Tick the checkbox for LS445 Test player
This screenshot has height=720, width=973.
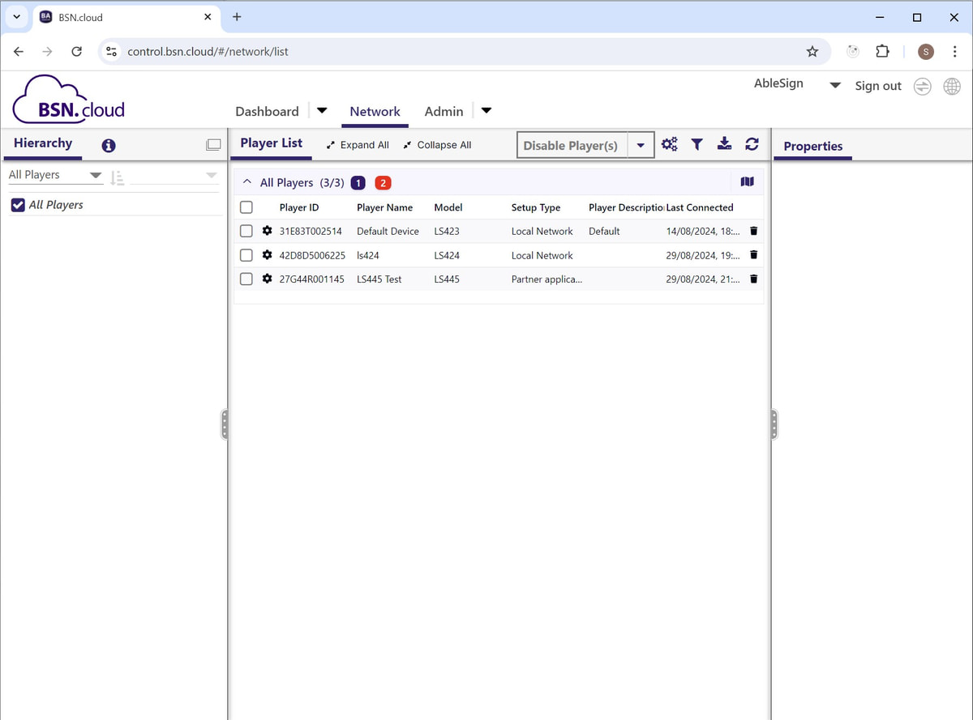pos(246,279)
